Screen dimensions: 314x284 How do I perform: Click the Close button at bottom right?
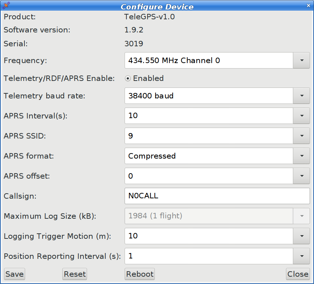pos(298,274)
